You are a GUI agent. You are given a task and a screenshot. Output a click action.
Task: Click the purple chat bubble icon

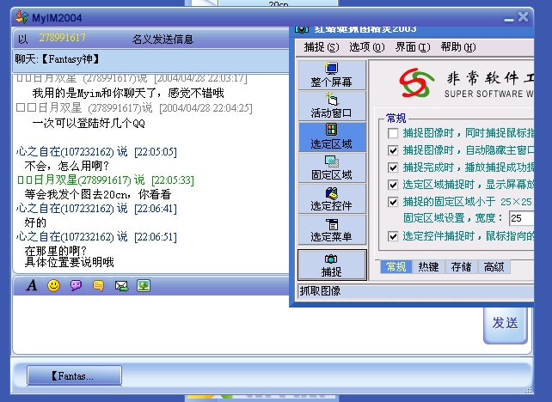point(76,285)
